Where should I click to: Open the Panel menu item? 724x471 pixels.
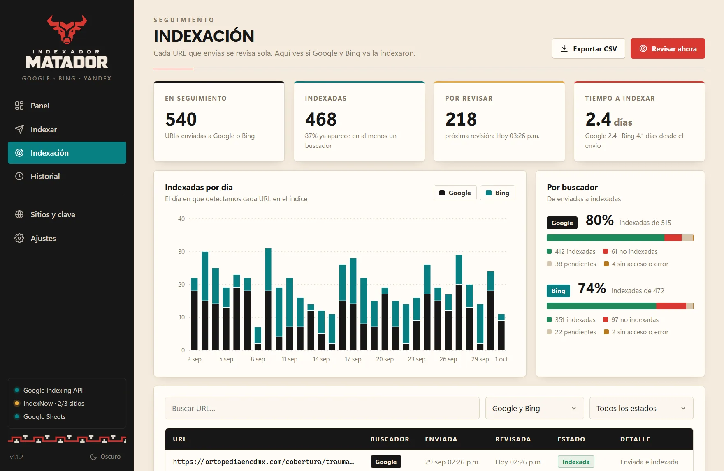point(67,106)
